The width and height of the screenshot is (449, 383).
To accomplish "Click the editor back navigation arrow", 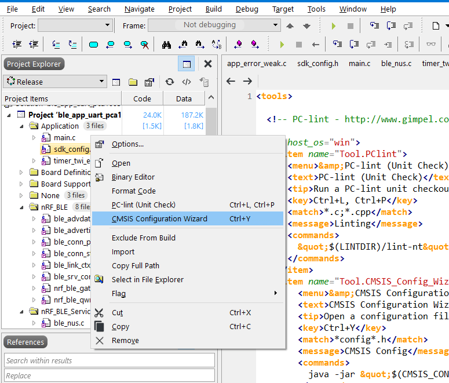I will pos(231,81).
